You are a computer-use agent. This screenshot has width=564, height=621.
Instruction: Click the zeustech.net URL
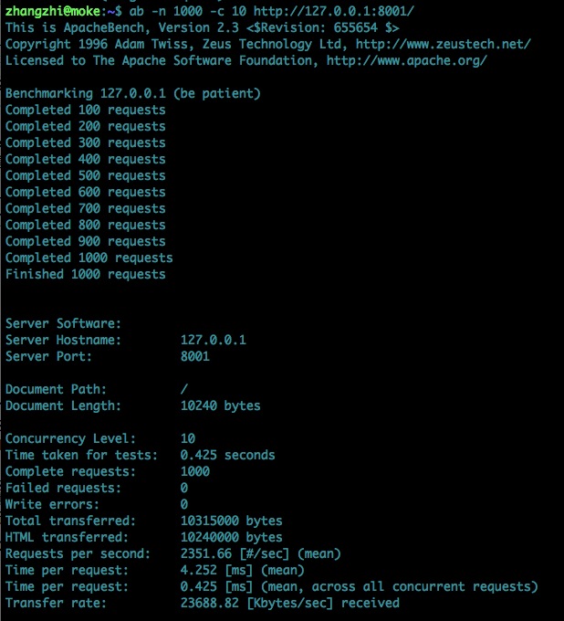443,44
